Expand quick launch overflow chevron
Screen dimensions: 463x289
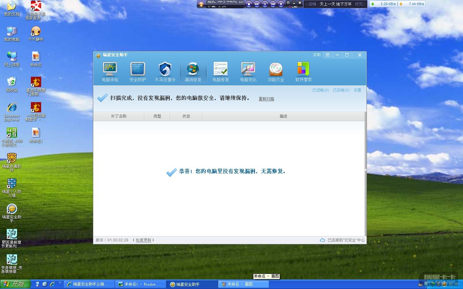coord(60,283)
